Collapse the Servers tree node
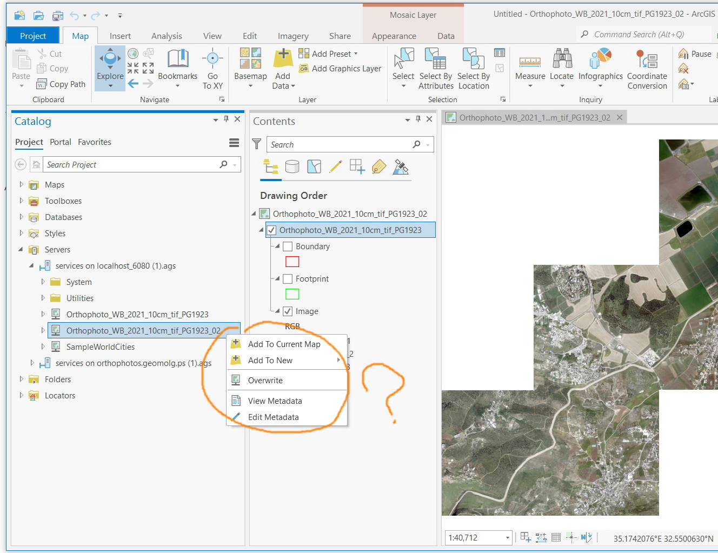Image resolution: width=718 pixels, height=553 pixels. 21,249
